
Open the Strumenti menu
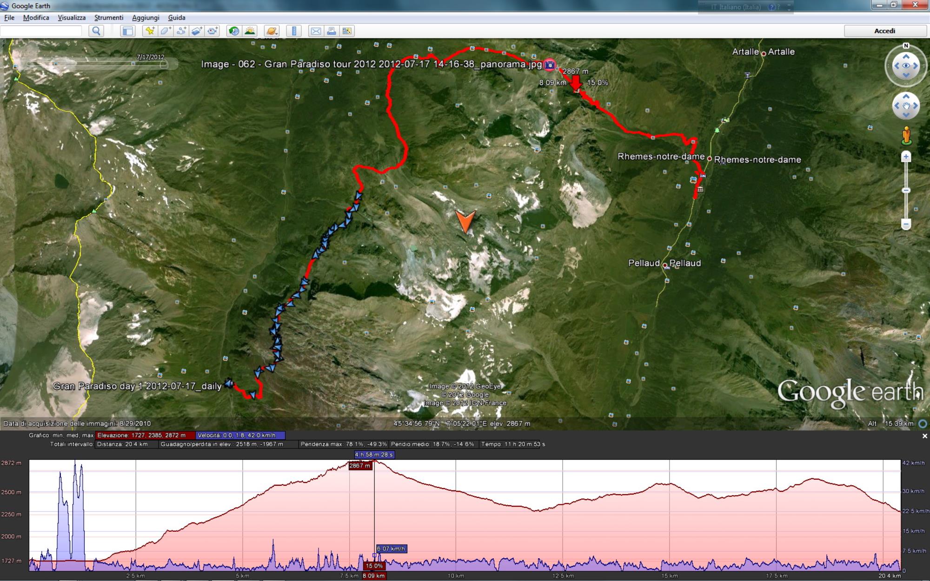[x=109, y=18]
